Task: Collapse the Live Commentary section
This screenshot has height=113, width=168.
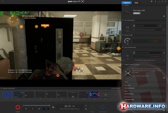Action: tap(123, 47)
